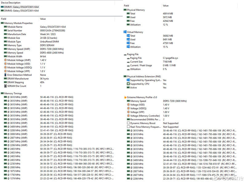
Task: Click the Voltage (Memory Controller) lightning icon
Action: pyautogui.click(x=128, y=116)
